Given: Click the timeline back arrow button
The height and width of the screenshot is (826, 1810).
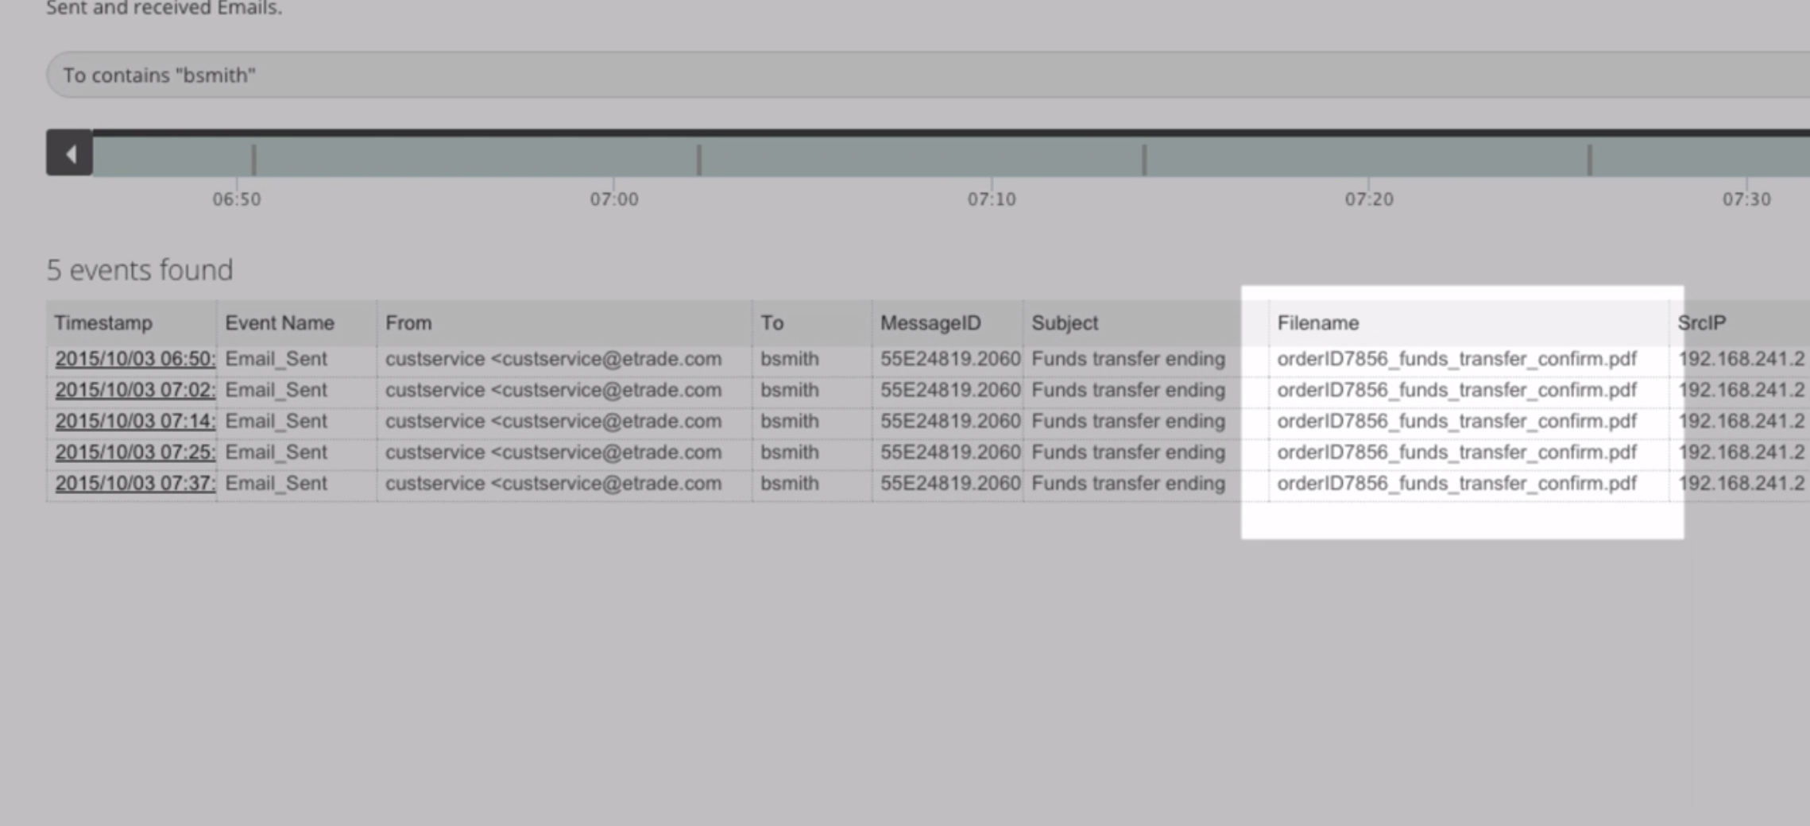Looking at the screenshot, I should pyautogui.click(x=69, y=153).
